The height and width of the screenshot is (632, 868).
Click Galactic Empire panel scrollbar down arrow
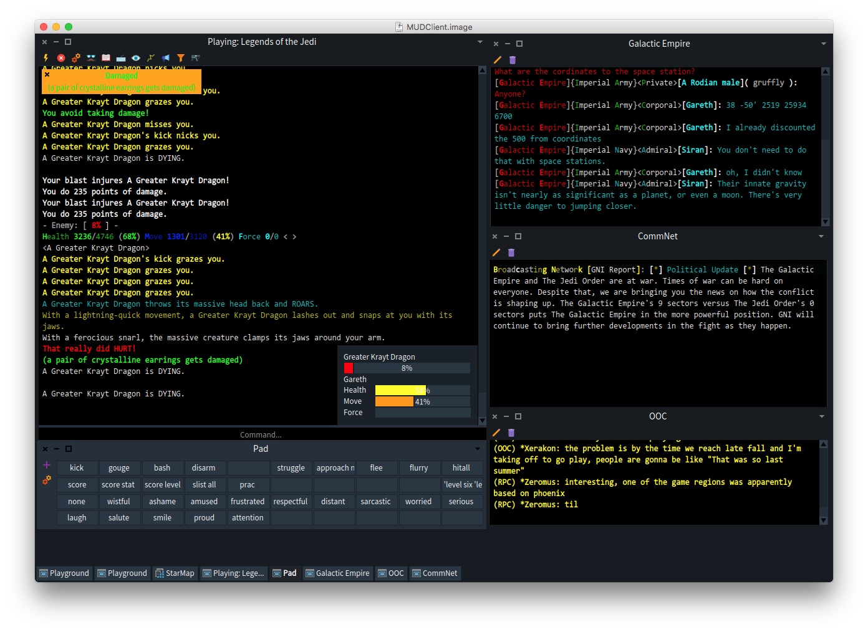826,222
